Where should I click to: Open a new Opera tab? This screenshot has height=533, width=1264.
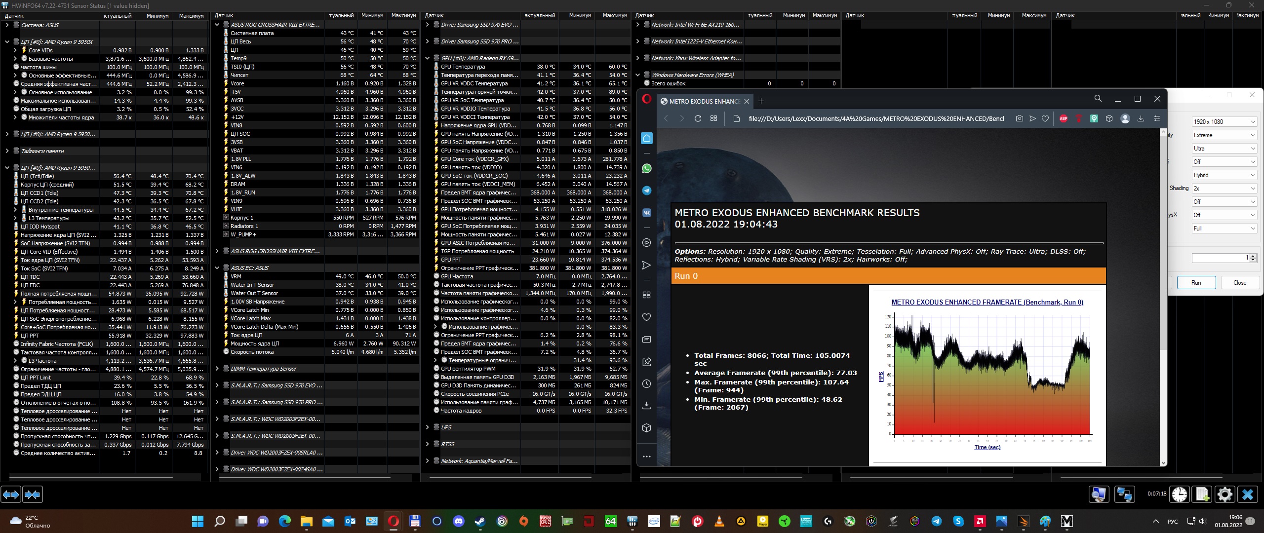point(761,101)
